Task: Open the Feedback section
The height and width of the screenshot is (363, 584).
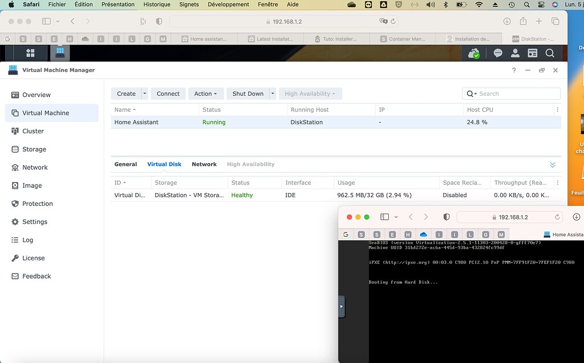Action: 35,276
